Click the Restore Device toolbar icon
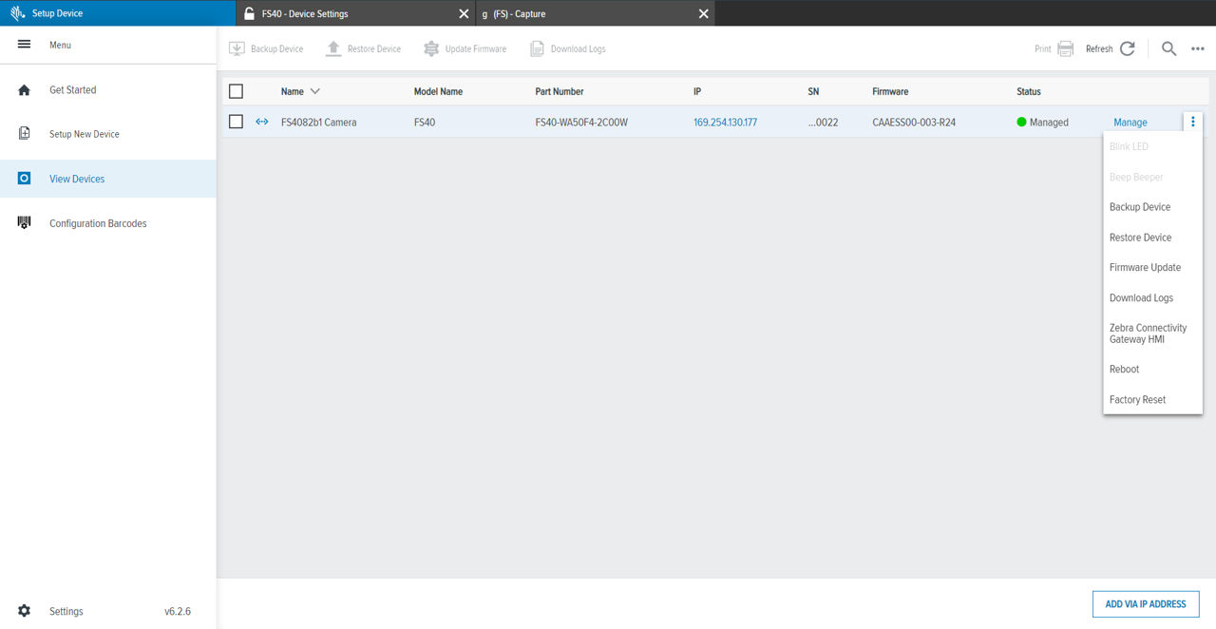The image size is (1216, 629). click(x=333, y=48)
